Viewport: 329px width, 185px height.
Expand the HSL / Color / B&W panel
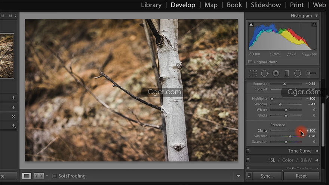[316, 160]
